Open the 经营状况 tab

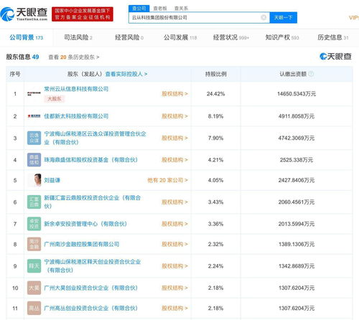point(231,37)
